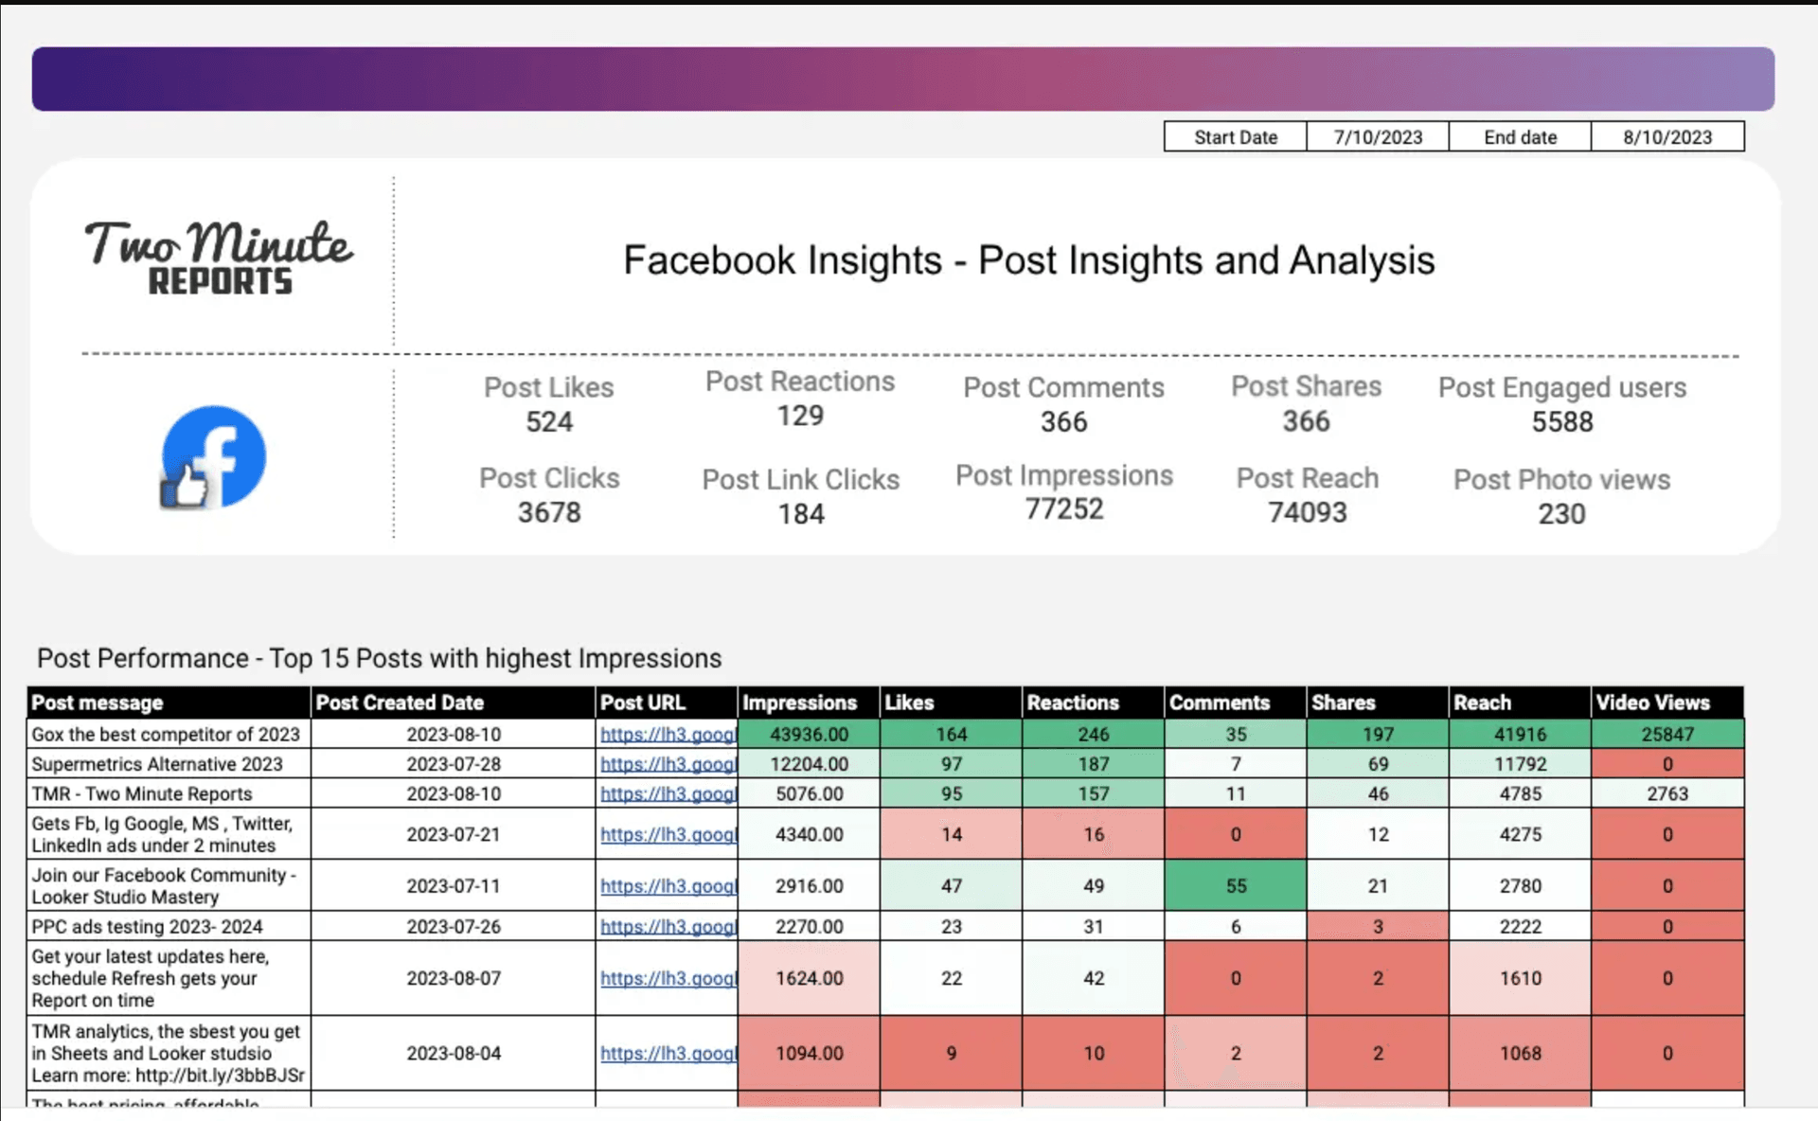Select the 2023-07-26 created date cell
This screenshot has height=1121, width=1818.
pyautogui.click(x=454, y=926)
